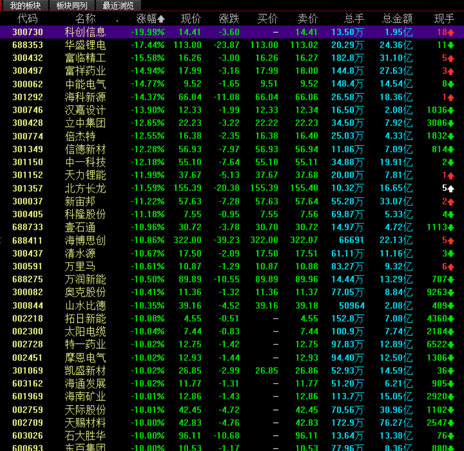Click stock name 凯盛新材
The width and height of the screenshot is (464, 451).
pos(85,371)
